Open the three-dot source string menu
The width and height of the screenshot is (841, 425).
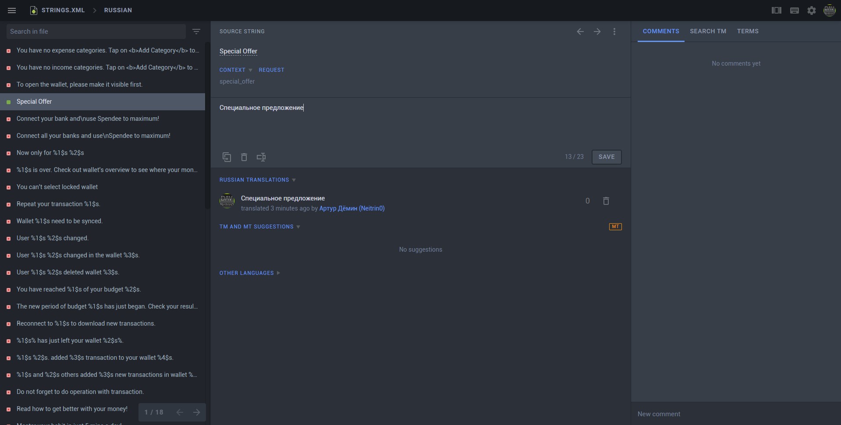point(614,32)
